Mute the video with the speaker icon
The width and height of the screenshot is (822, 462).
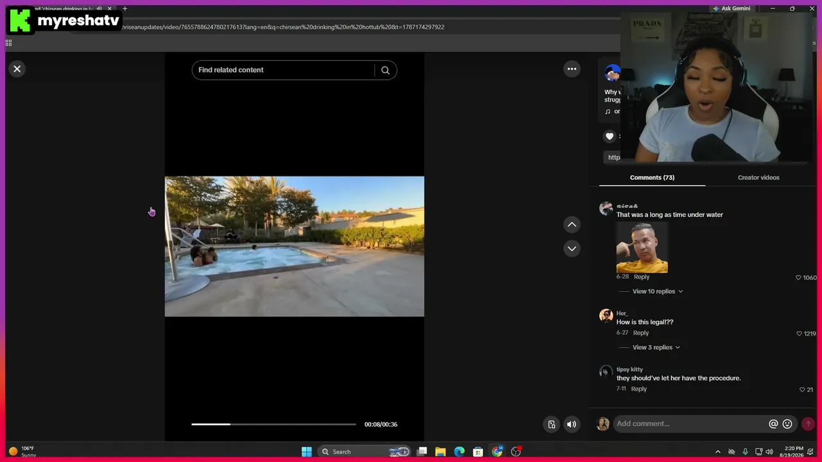(x=572, y=424)
